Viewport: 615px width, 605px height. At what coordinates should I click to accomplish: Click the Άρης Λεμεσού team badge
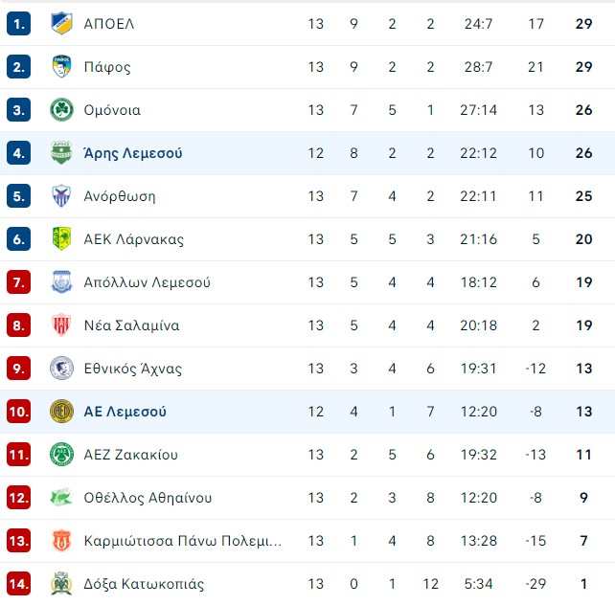(61, 153)
